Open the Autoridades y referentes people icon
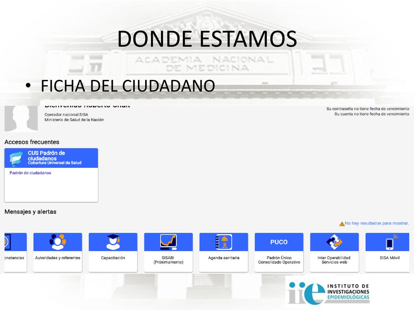Viewport: 414px width, 310px height. pyautogui.click(x=57, y=242)
